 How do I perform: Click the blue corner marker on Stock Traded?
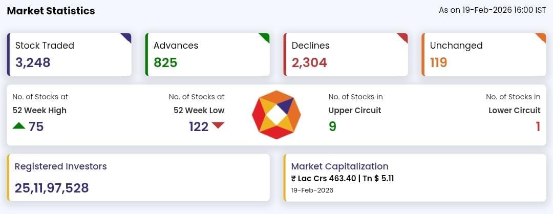click(x=127, y=37)
